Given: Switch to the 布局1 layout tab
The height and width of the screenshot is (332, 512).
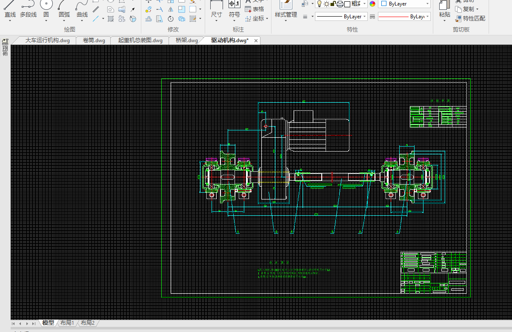Looking at the screenshot, I should coord(67,323).
